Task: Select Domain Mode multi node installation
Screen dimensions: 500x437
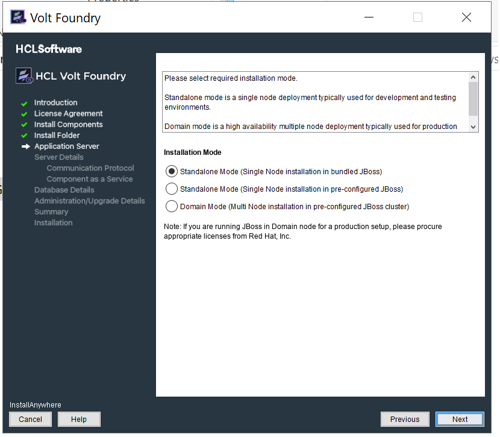Action: pyautogui.click(x=172, y=206)
